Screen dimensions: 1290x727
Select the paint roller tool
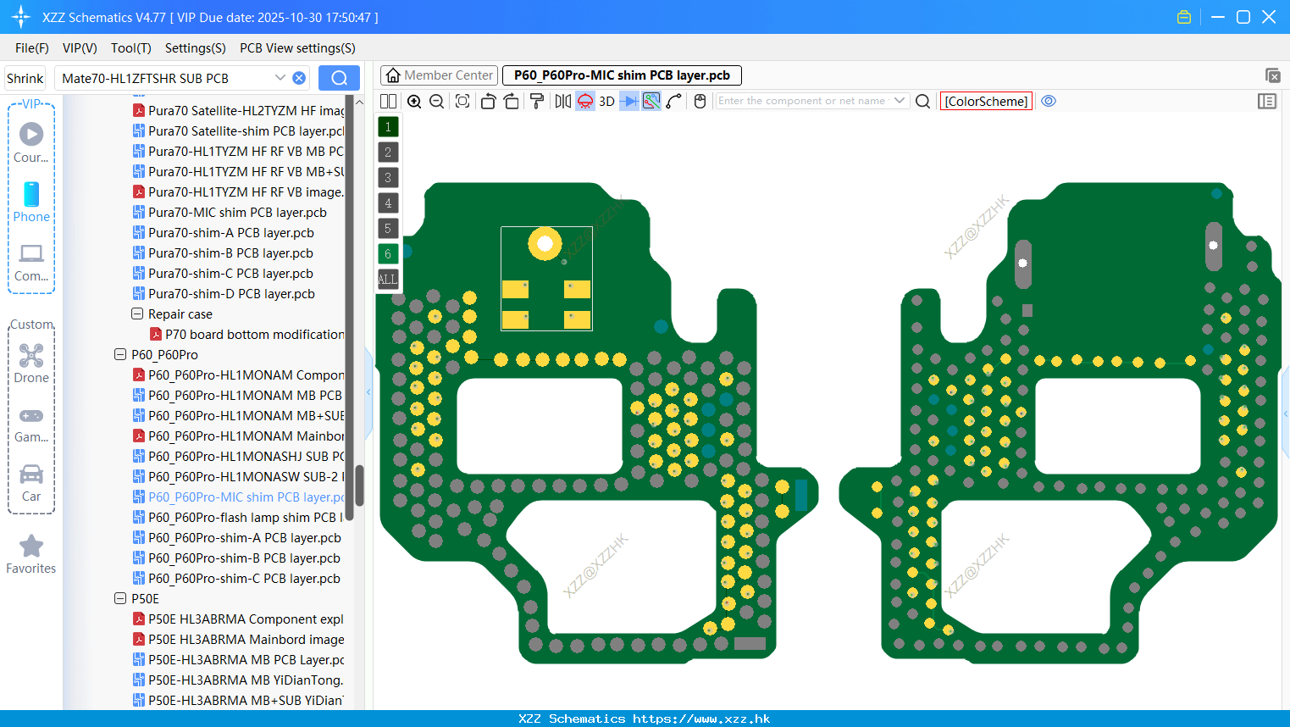(x=537, y=102)
